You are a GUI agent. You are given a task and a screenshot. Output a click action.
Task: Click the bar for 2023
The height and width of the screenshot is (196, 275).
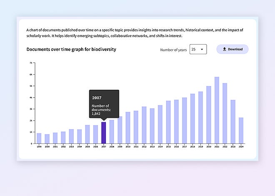233,122
